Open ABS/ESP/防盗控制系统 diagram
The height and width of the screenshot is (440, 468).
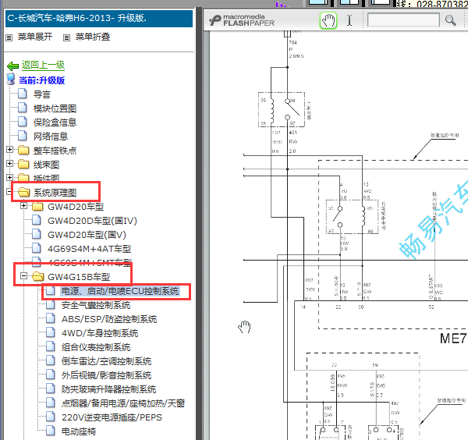point(109,319)
